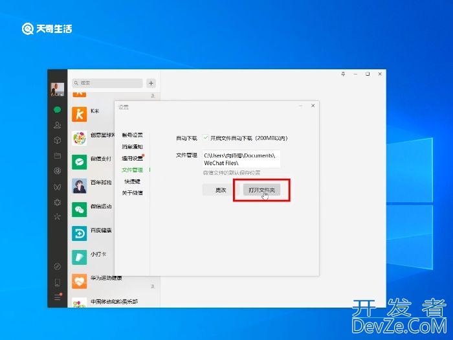This screenshot has height=340, width=453.
Task: Click the user profile avatar in sidebar
Action: (57, 89)
